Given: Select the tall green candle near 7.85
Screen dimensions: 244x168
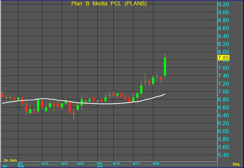Looking at the screenshot, I should point(165,66).
